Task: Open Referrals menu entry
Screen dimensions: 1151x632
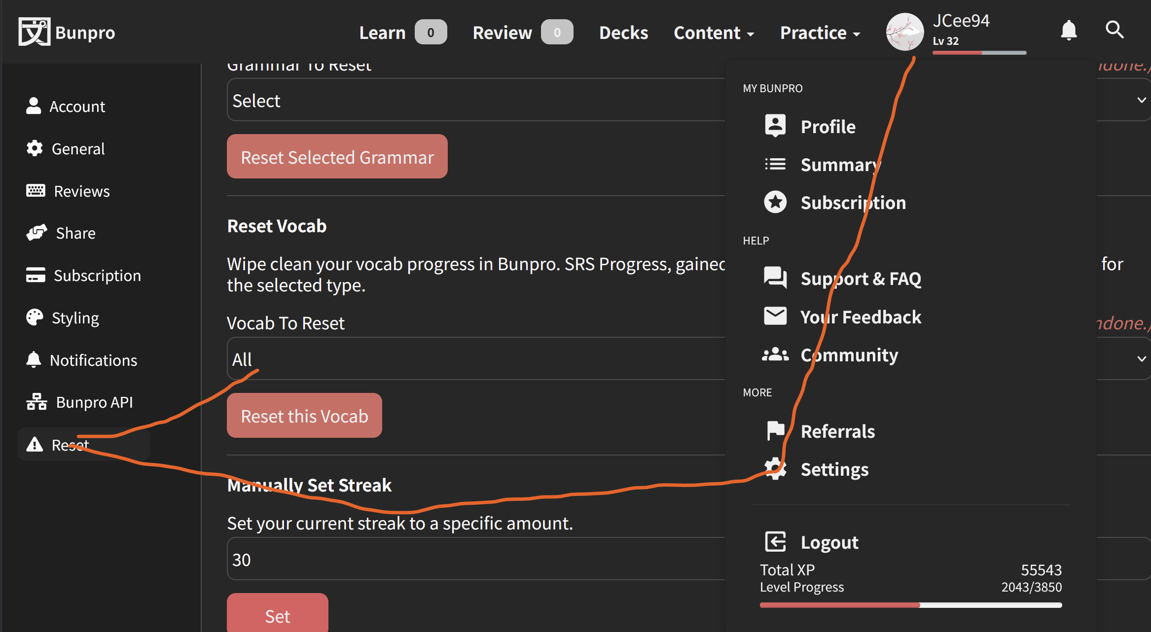Action: click(x=838, y=431)
